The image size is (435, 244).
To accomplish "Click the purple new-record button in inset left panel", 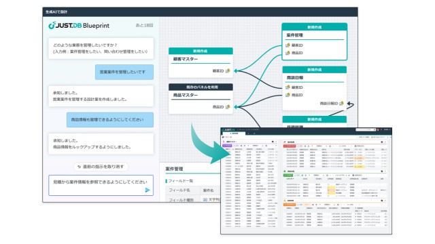I will 227,146.
